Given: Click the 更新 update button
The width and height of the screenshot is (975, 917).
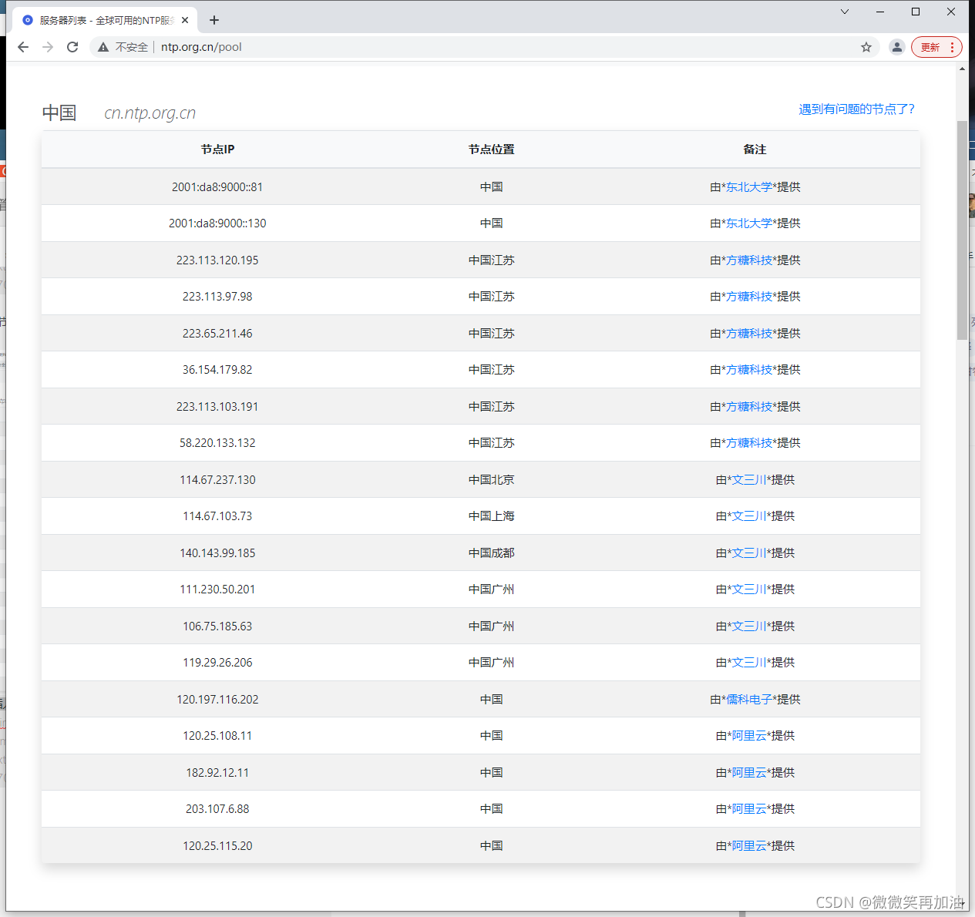Looking at the screenshot, I should pyautogui.click(x=936, y=47).
